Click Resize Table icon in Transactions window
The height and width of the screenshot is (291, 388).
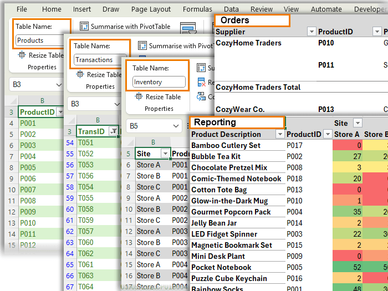click(x=80, y=74)
